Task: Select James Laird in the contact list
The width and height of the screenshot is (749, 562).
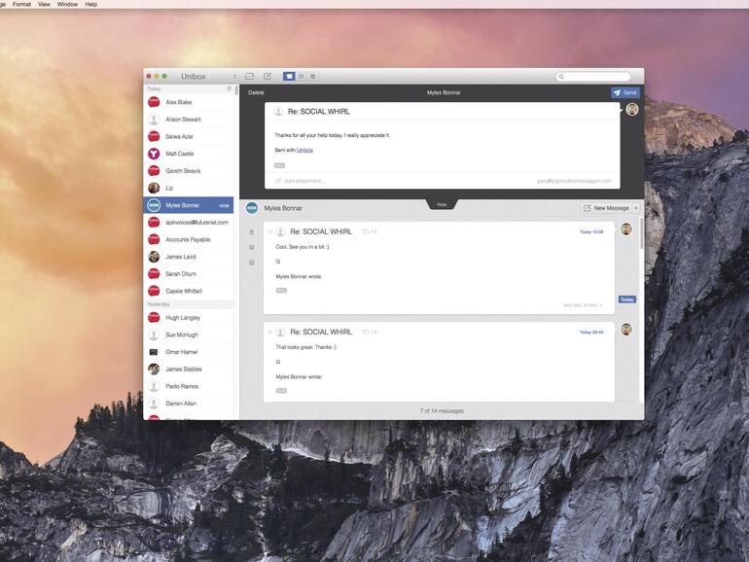Action: pos(189,257)
